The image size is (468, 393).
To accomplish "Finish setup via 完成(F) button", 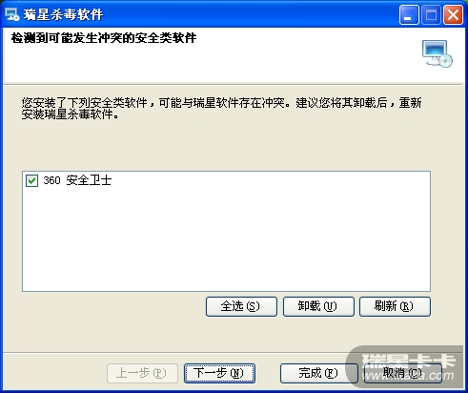I will coord(319,373).
